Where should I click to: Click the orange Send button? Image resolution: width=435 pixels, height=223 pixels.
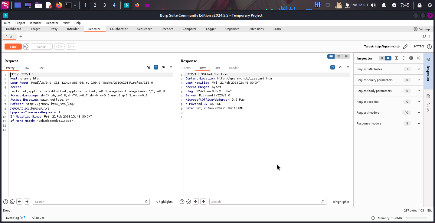click(x=13, y=47)
